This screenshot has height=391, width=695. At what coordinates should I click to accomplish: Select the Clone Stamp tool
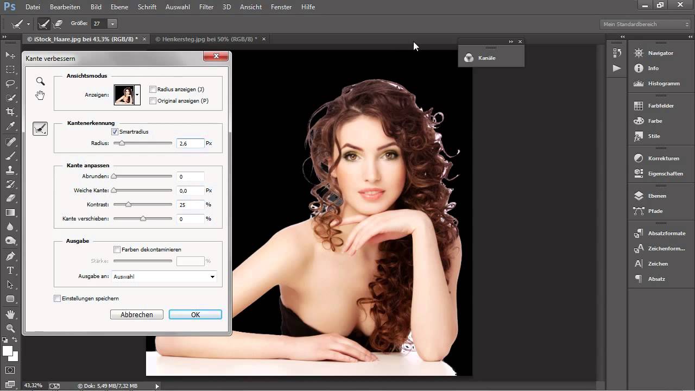[x=10, y=170]
